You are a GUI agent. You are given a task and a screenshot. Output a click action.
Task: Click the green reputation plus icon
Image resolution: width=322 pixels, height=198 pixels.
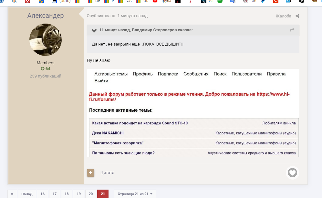(42, 69)
